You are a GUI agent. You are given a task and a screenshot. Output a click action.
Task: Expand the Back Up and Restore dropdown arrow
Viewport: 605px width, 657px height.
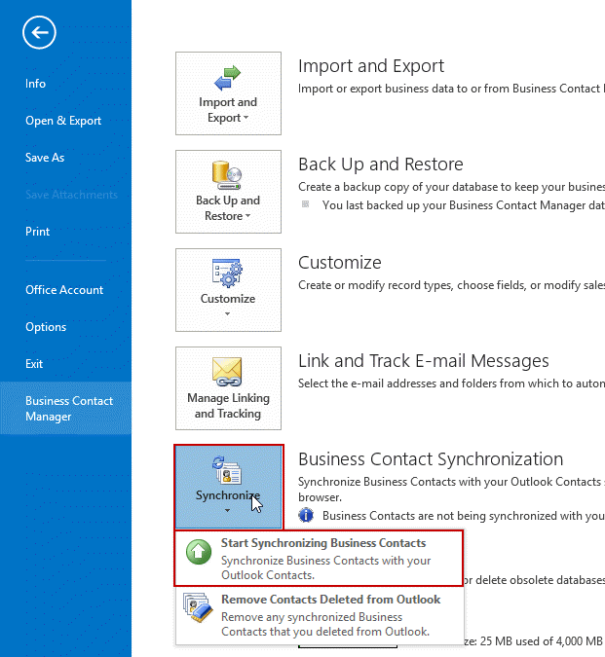click(x=247, y=216)
